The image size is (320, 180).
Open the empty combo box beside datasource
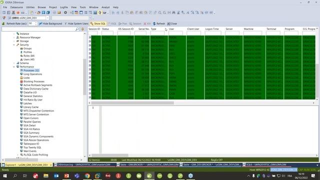tap(71, 18)
